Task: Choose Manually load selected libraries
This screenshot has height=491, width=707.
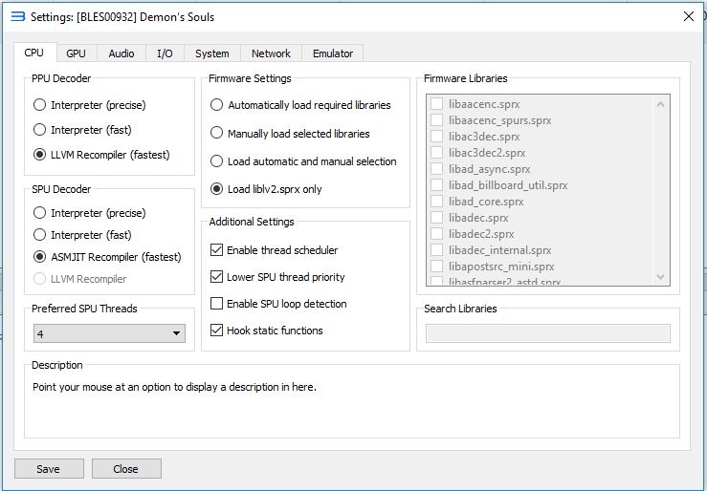Action: 217,134
